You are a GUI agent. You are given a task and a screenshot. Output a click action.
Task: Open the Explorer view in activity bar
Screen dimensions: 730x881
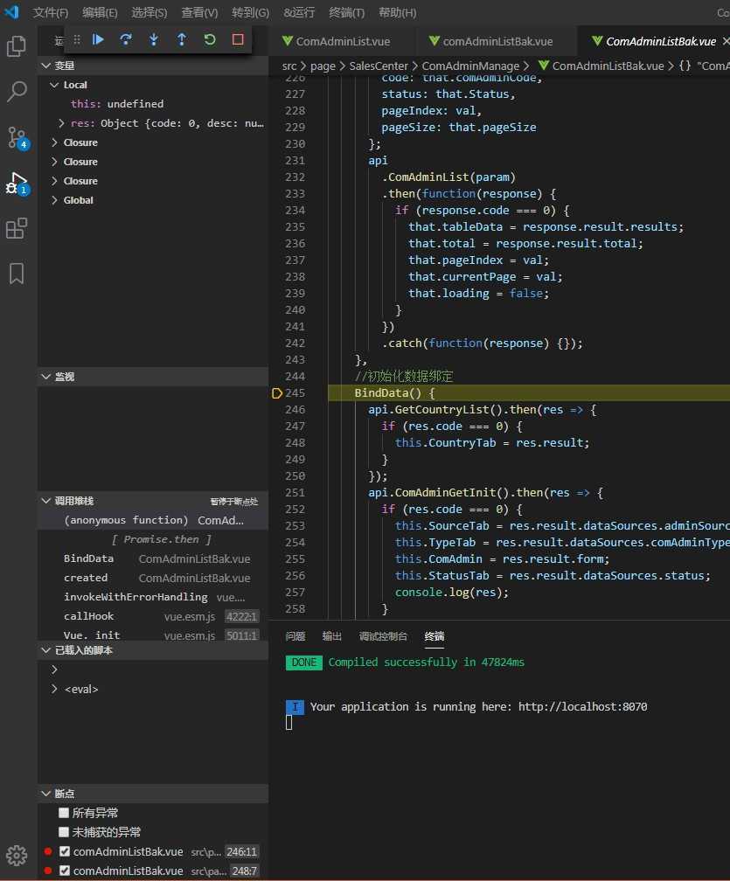point(17,46)
